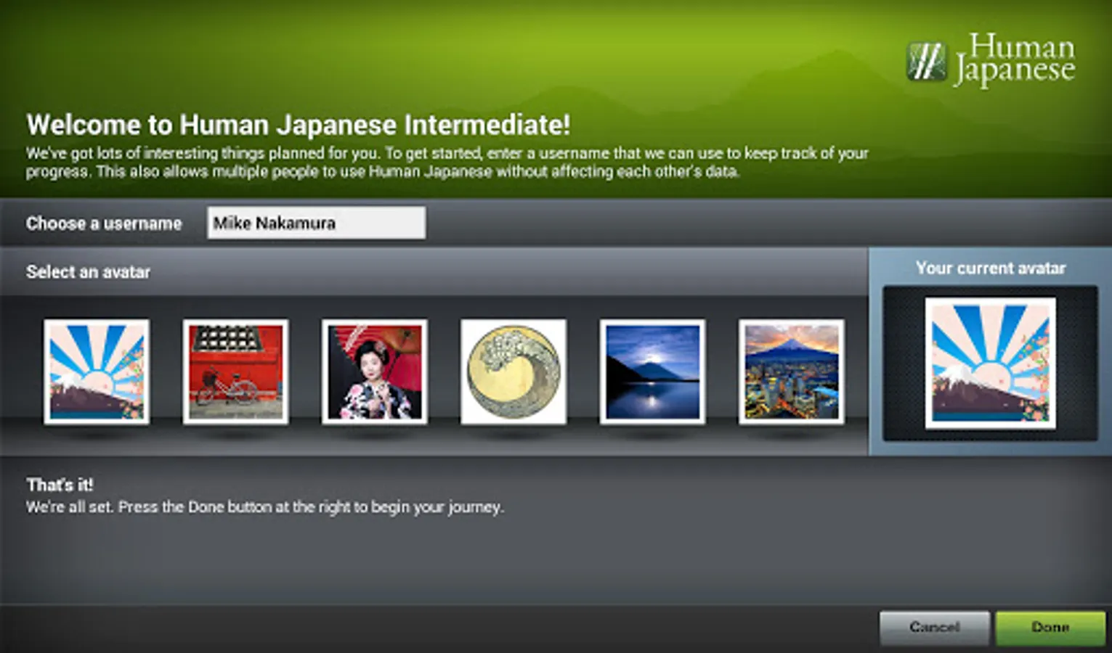Click the 'Your current avatar' label
Viewport: 1112px width, 653px height.
pyautogui.click(x=991, y=268)
